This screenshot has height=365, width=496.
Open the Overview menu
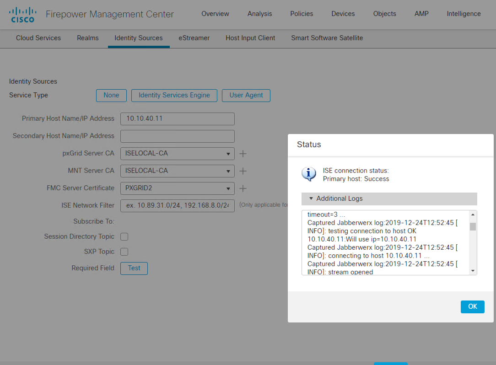click(x=215, y=14)
